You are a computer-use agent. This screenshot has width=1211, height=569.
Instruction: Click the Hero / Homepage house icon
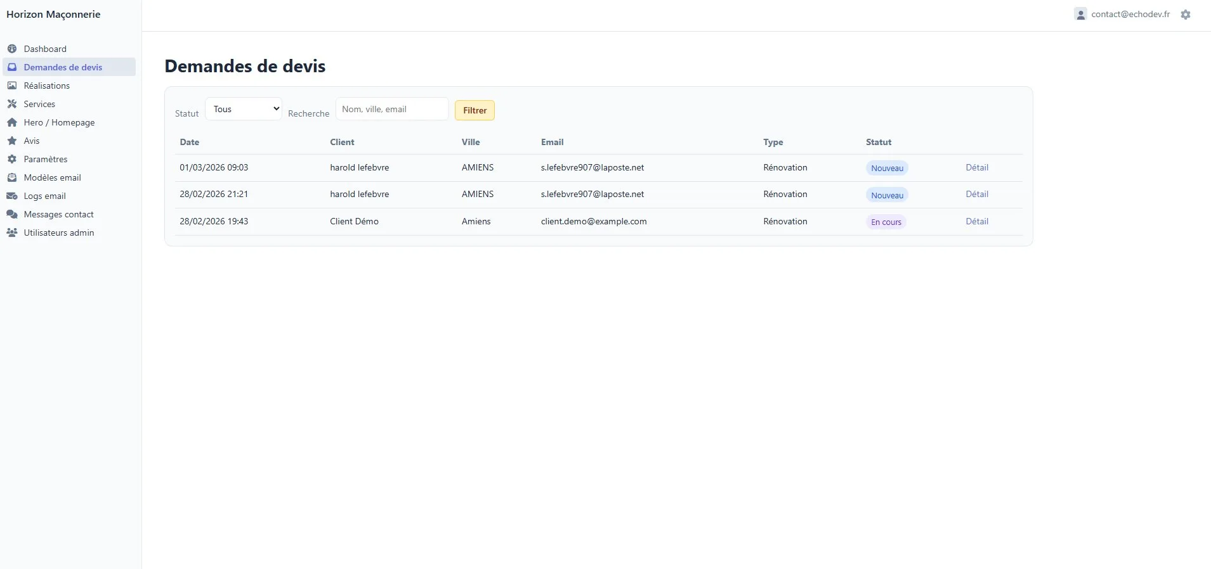pyautogui.click(x=12, y=122)
